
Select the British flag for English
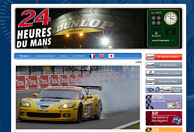coord(102,56)
